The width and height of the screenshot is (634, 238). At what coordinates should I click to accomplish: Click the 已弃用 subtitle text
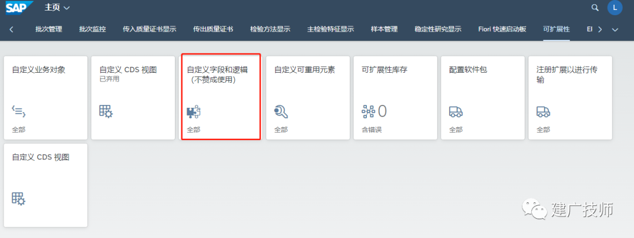(109, 80)
